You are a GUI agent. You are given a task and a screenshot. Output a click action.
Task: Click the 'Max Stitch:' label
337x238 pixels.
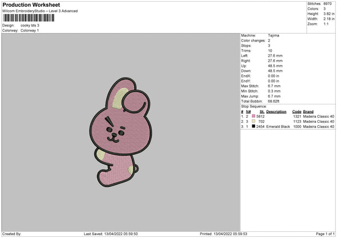(x=250, y=86)
